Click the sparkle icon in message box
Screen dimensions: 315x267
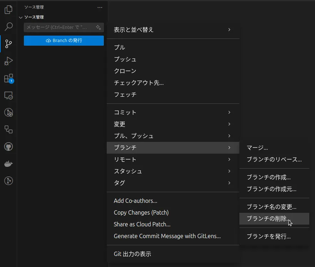pos(98,27)
